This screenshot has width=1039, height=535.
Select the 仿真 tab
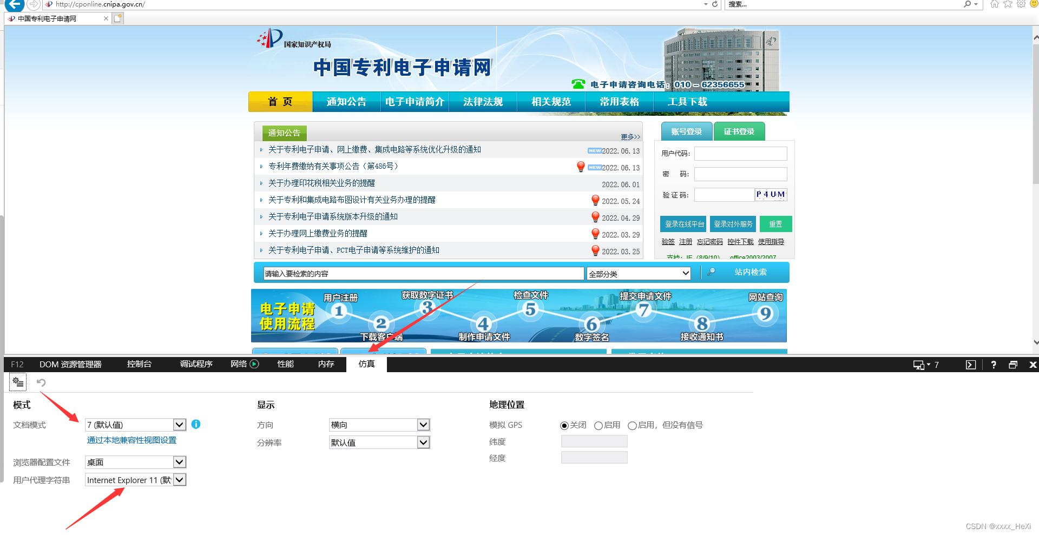click(366, 365)
